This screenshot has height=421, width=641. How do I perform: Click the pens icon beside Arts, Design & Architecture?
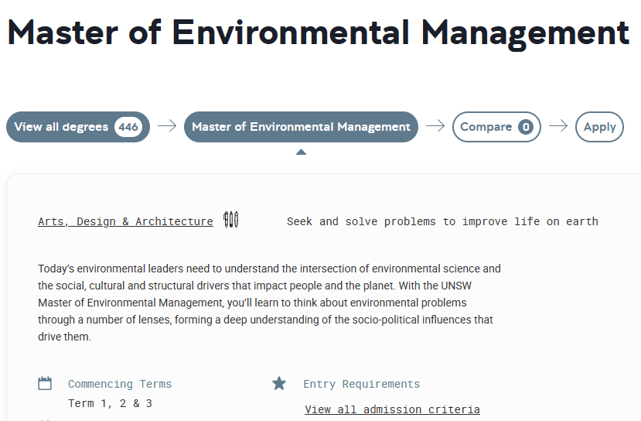pyautogui.click(x=231, y=220)
